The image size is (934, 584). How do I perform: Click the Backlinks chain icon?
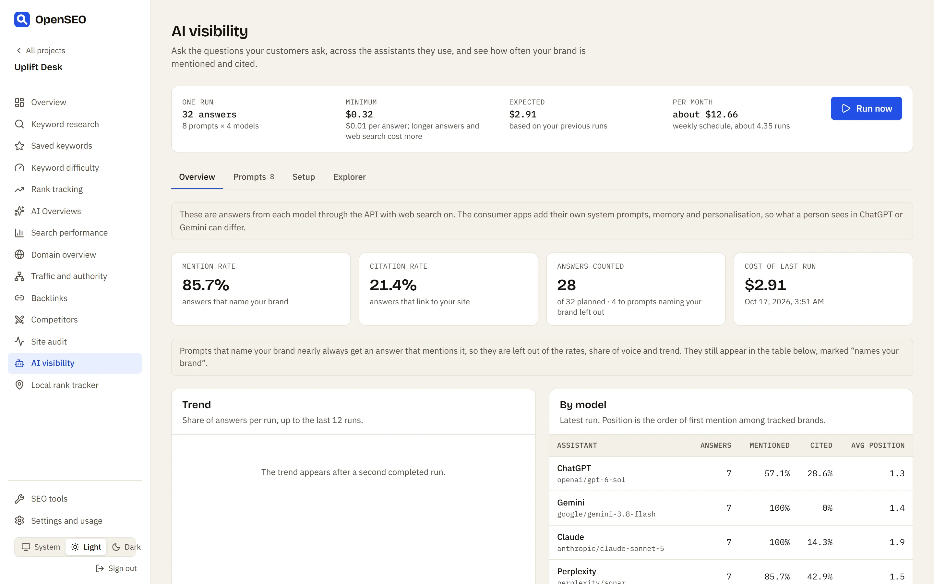[x=19, y=298]
